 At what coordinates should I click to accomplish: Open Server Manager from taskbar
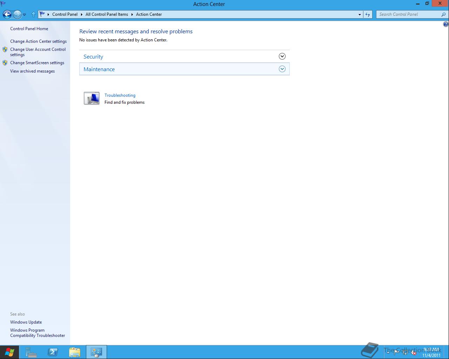point(31,352)
